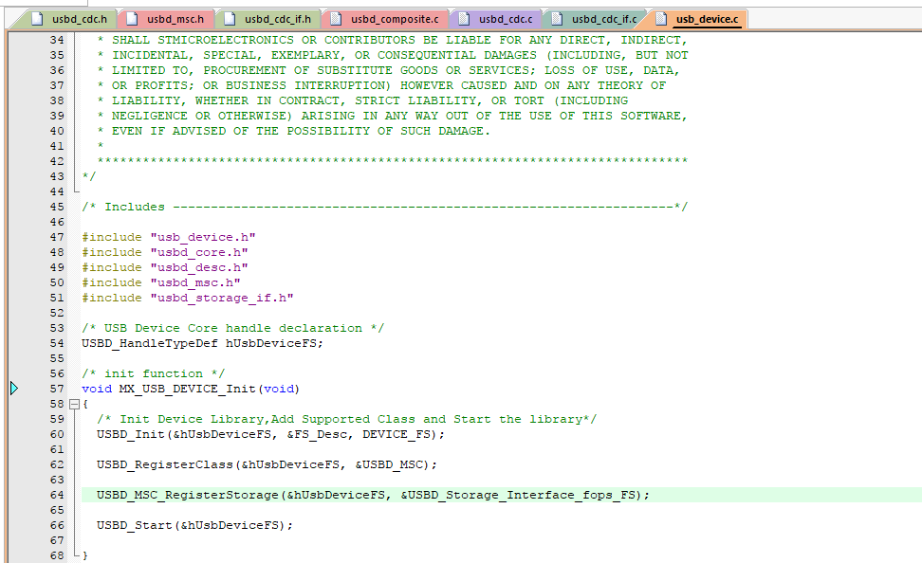Click the &USBD_MSC argument on line 62
This screenshot has width=922, height=563.
click(x=389, y=464)
